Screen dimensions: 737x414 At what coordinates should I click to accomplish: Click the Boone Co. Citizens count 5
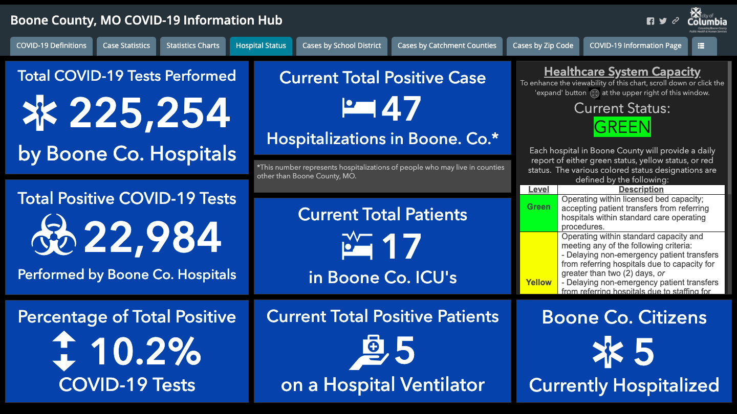(644, 352)
